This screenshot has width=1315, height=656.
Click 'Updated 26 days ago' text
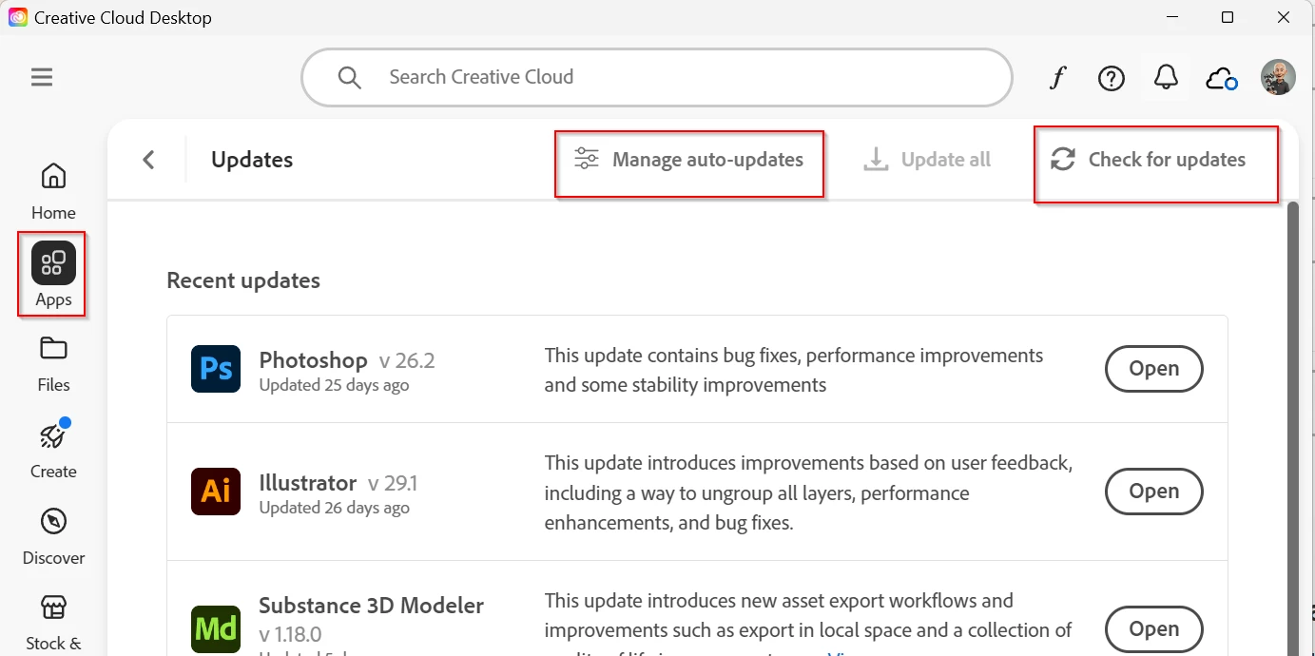click(334, 508)
